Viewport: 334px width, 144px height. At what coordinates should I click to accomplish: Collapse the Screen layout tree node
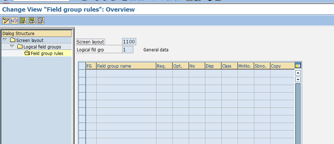pyautogui.click(x=5, y=40)
